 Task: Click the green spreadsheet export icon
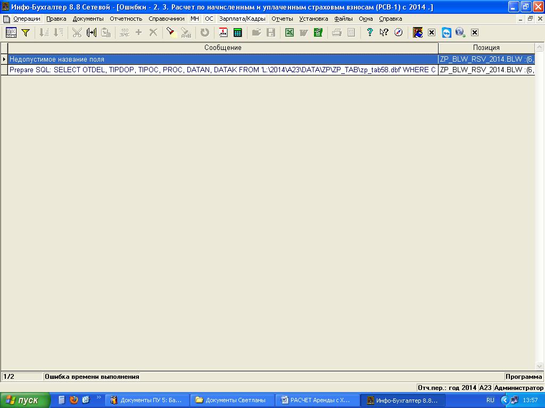coord(318,32)
